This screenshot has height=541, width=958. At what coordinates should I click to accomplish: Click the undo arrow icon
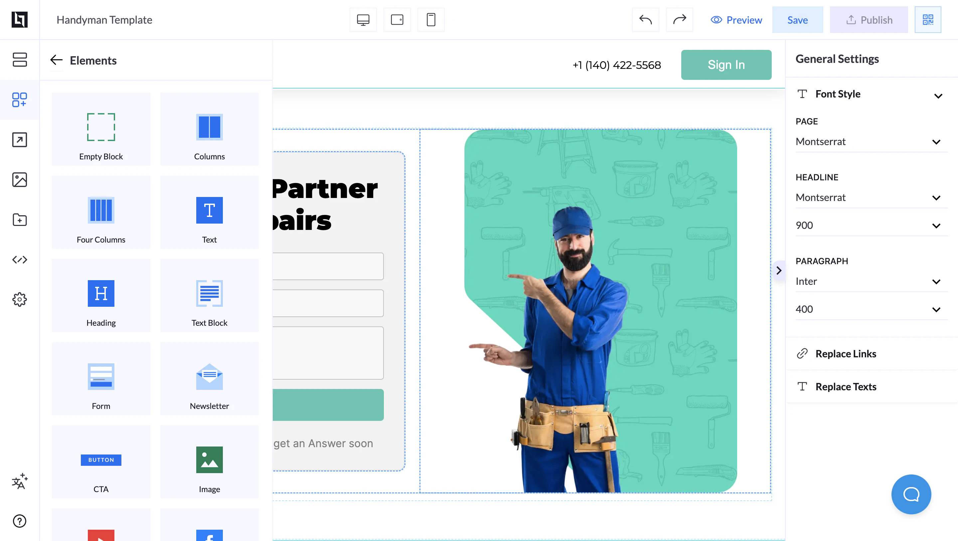pyautogui.click(x=645, y=20)
